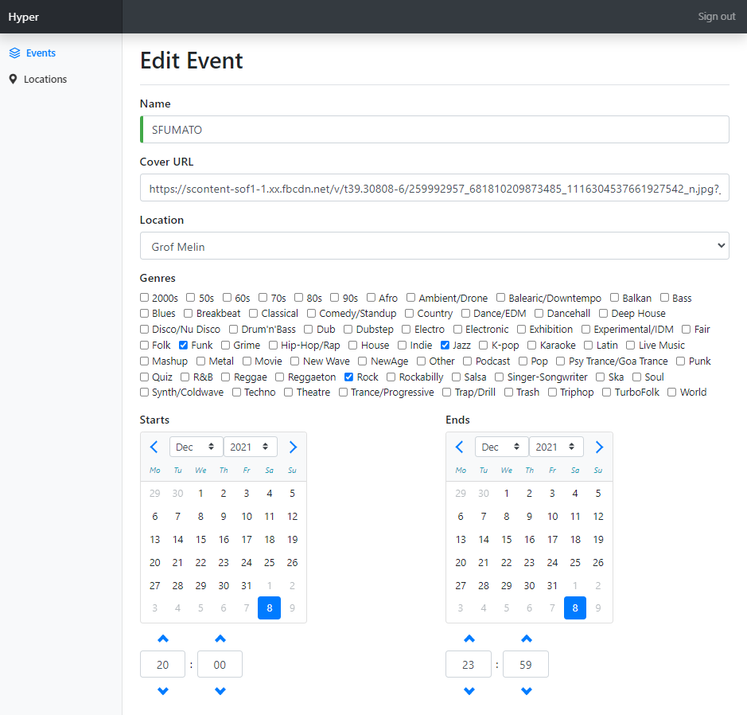Open Events in the sidebar
Image resolution: width=747 pixels, height=715 pixels.
click(x=41, y=53)
